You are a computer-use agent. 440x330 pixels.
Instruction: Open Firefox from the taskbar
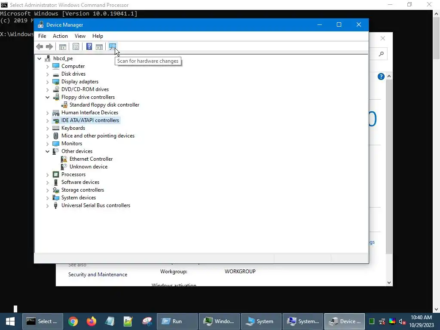(92, 321)
